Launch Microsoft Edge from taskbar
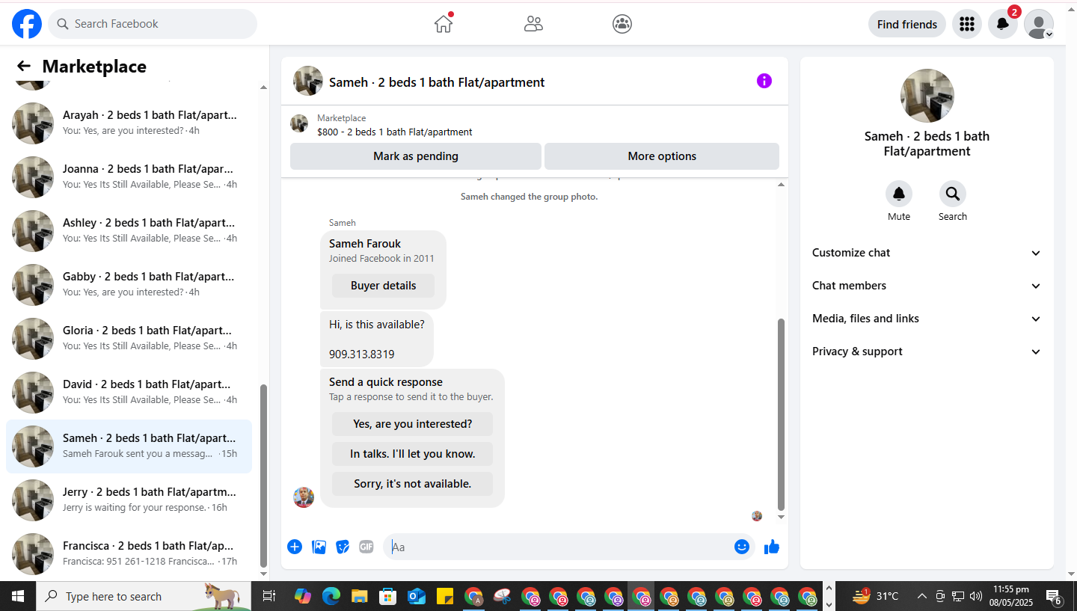1077x611 pixels. point(331,596)
